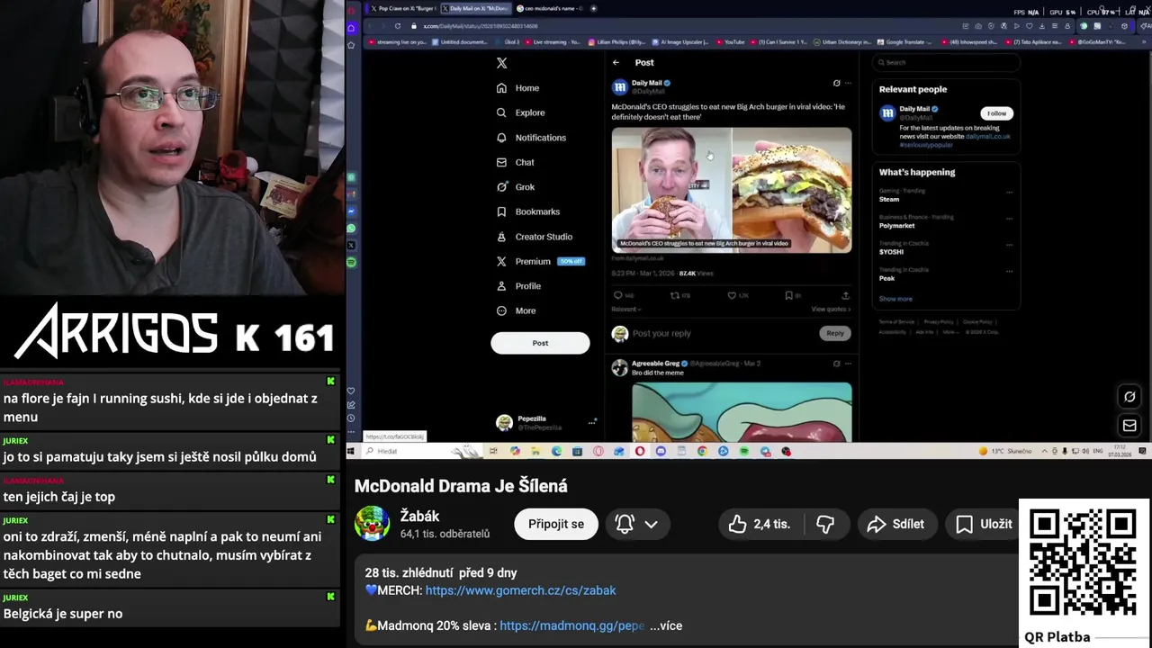Click the Sdílet share button
The height and width of the screenshot is (648, 1152).
pos(895,524)
